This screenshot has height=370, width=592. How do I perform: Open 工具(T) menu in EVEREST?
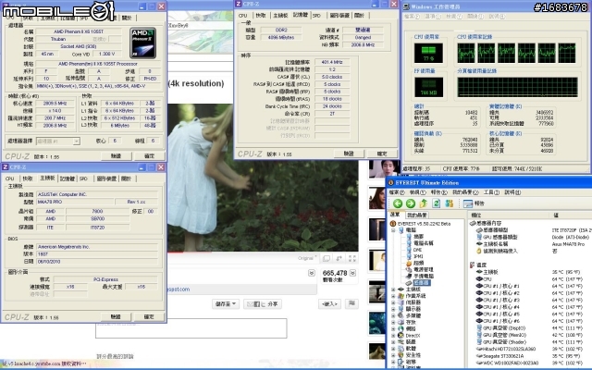(x=491, y=192)
